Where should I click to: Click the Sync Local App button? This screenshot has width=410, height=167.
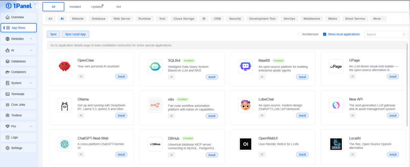click(x=76, y=34)
